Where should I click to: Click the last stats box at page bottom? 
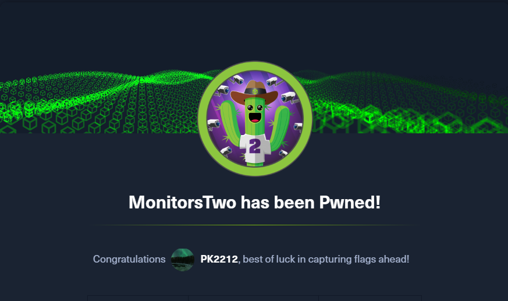370,299
